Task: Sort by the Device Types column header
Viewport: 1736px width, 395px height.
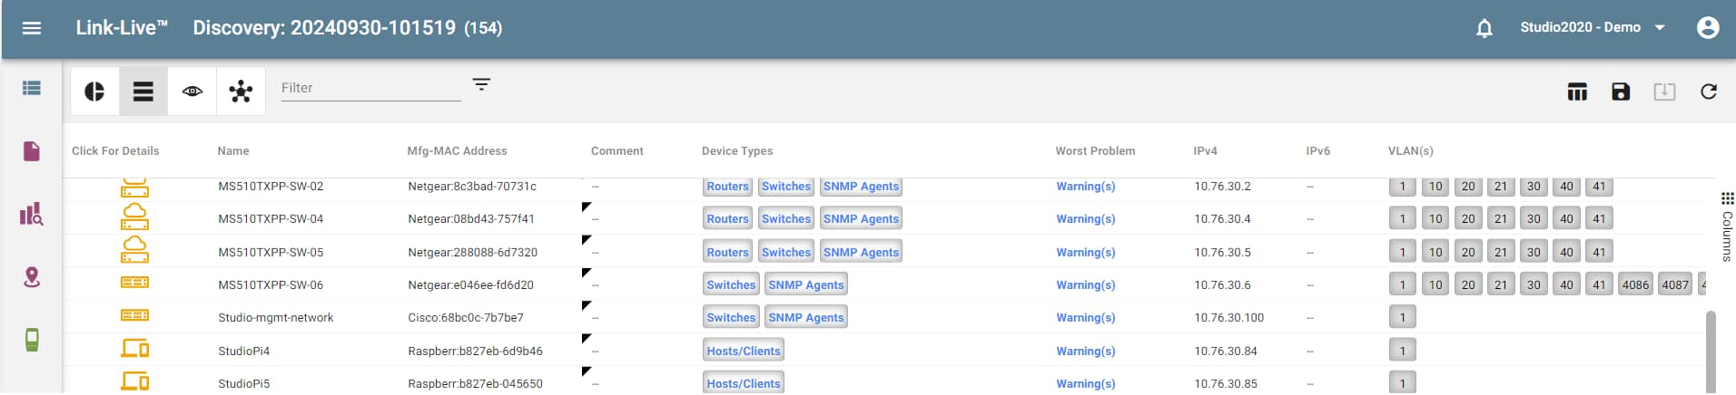Action: [737, 151]
